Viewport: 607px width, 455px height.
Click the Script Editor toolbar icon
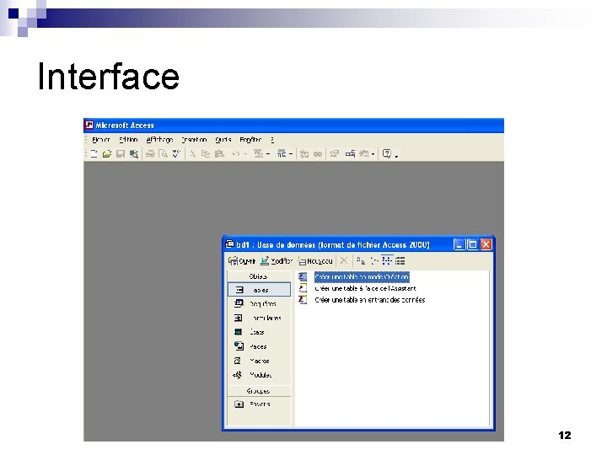pos(318,154)
